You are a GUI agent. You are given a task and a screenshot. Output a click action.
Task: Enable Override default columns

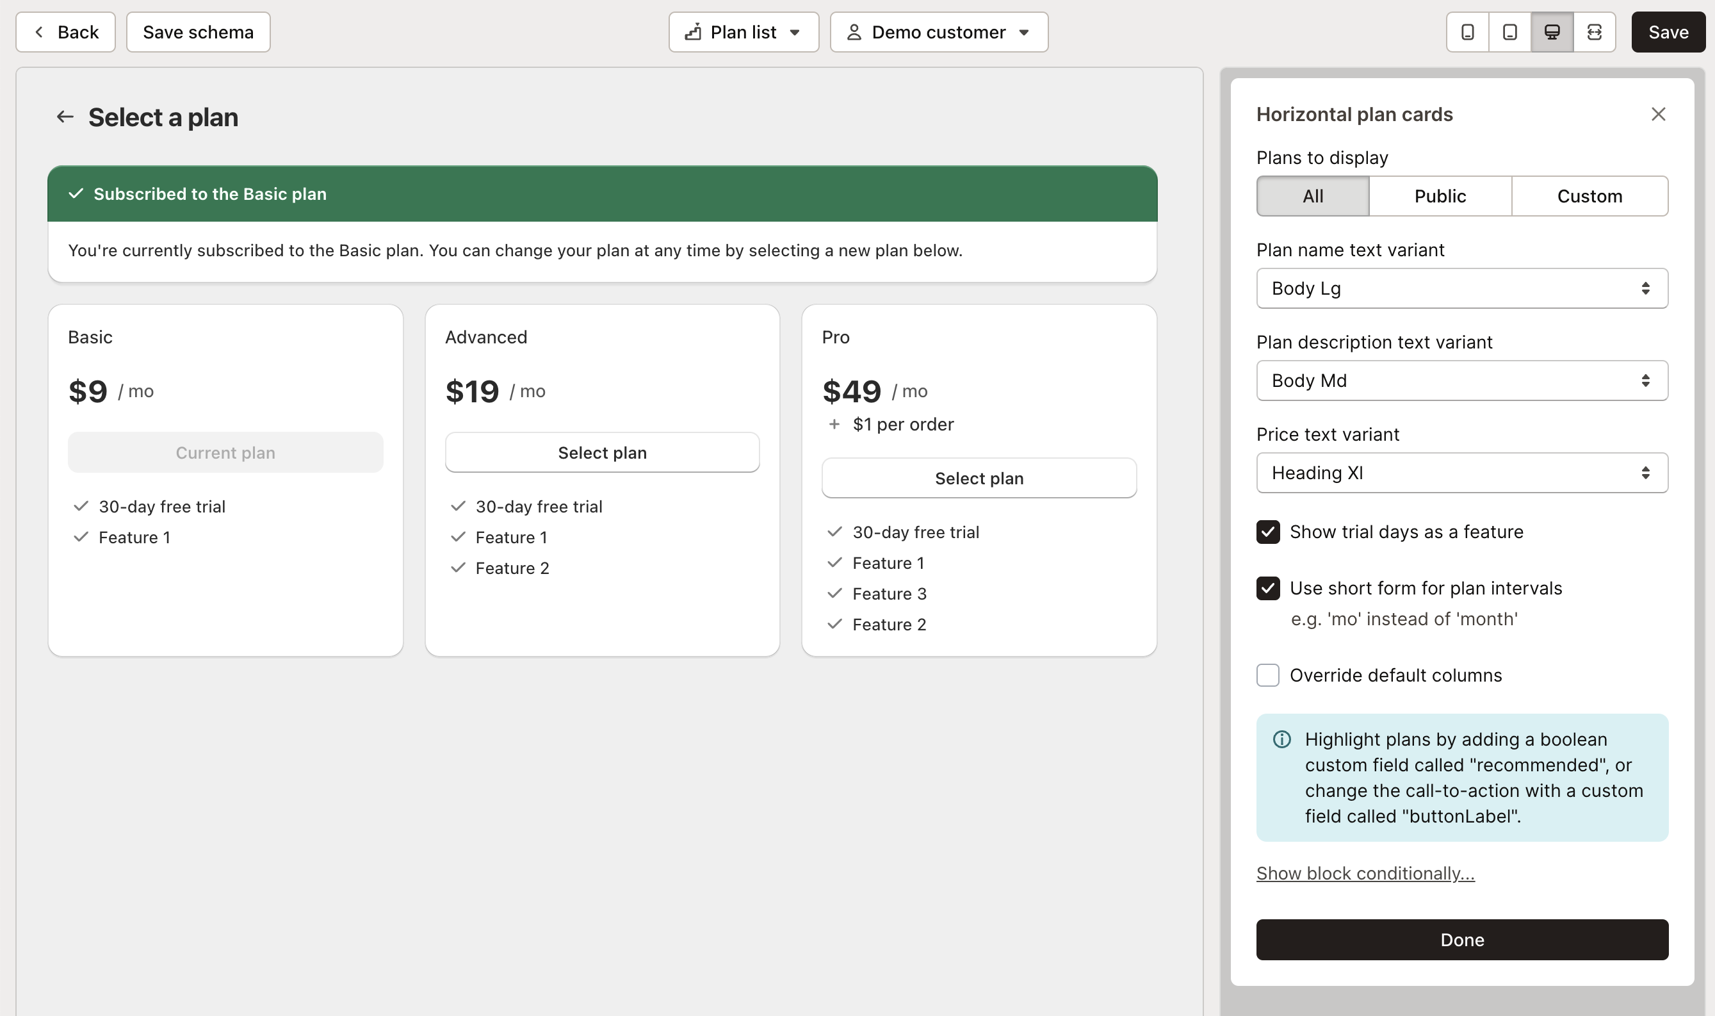tap(1268, 675)
